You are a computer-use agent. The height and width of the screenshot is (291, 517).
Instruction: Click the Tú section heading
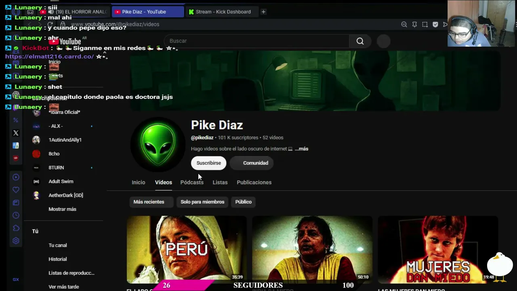pos(35,231)
